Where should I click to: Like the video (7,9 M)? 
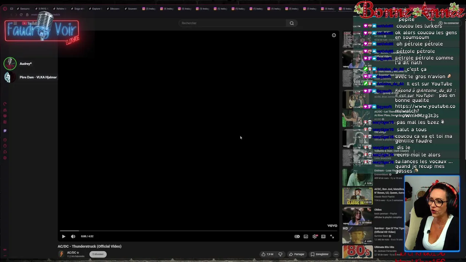(267, 254)
